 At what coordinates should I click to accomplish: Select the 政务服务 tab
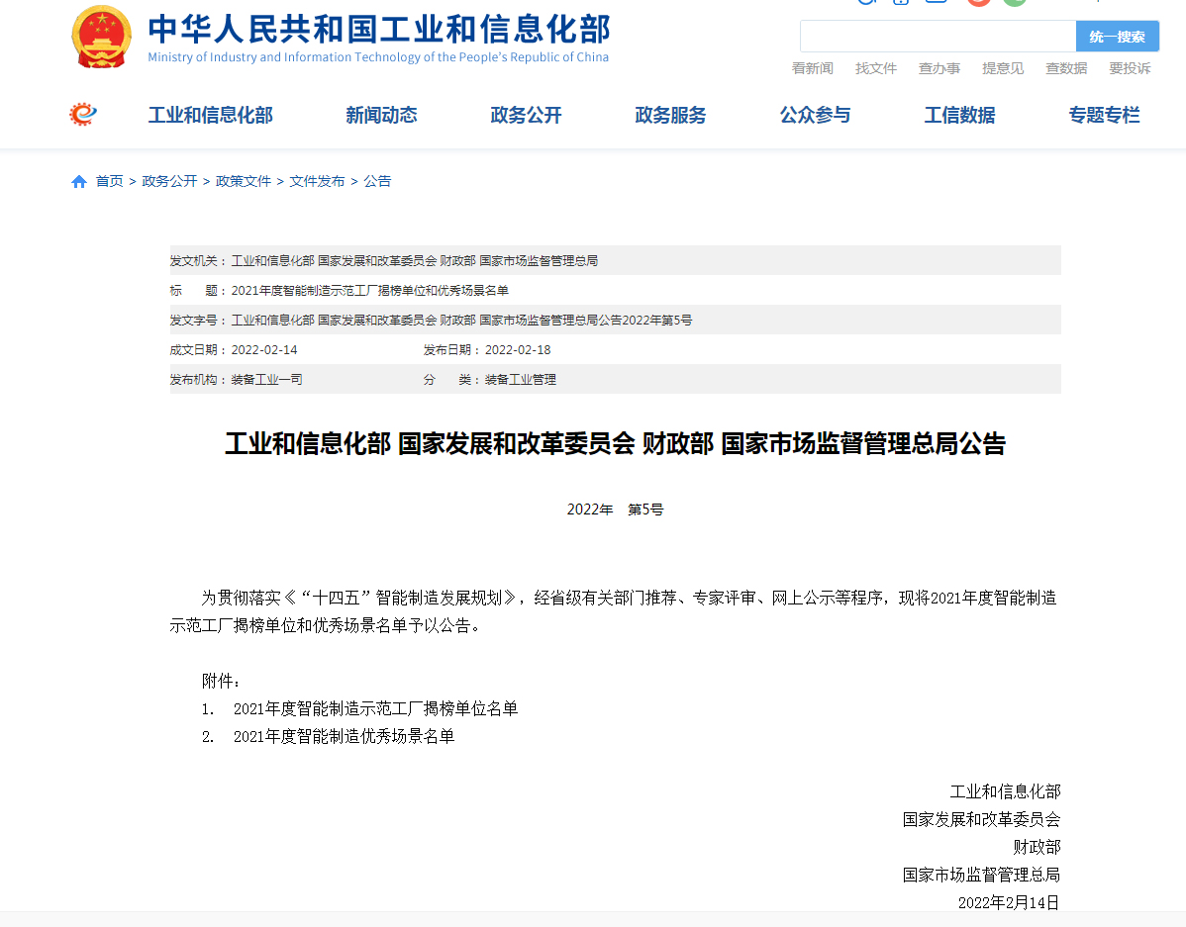[670, 115]
